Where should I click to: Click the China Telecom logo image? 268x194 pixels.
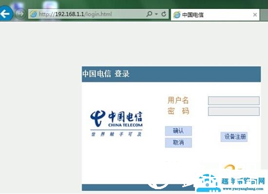(116, 124)
